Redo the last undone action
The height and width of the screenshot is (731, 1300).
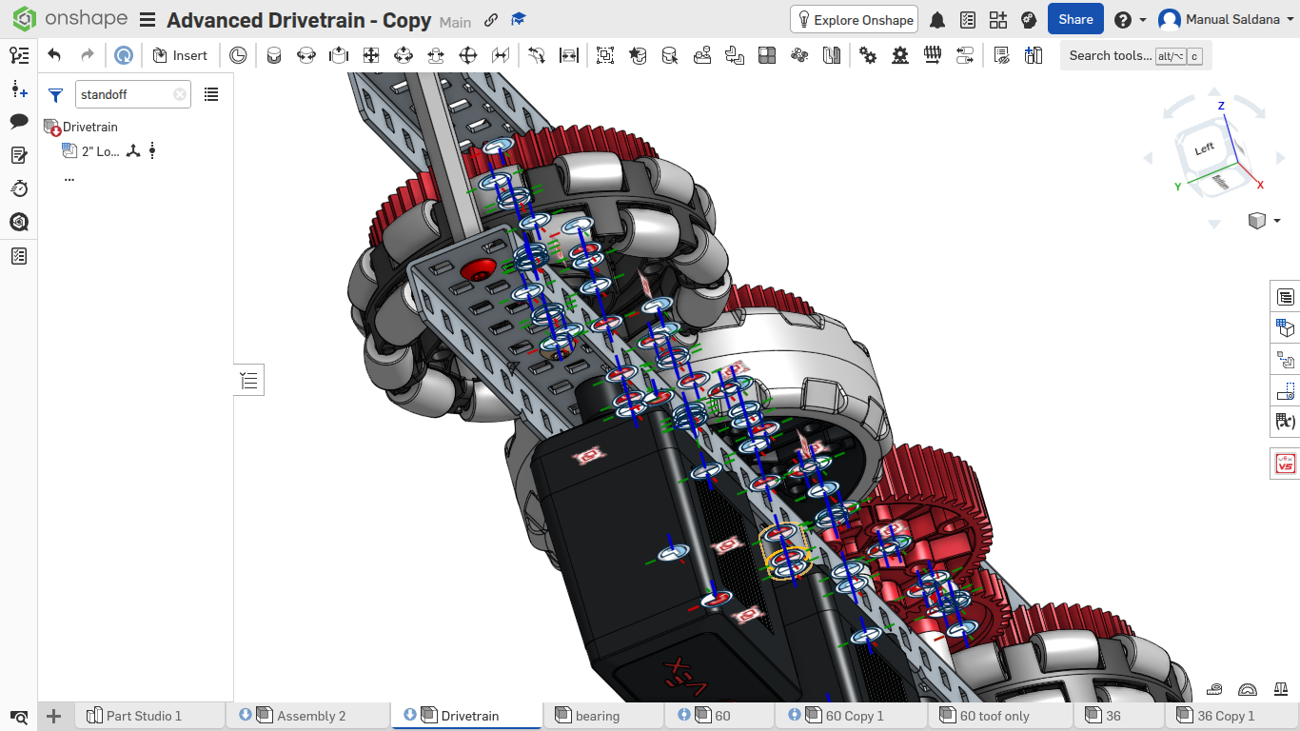88,55
